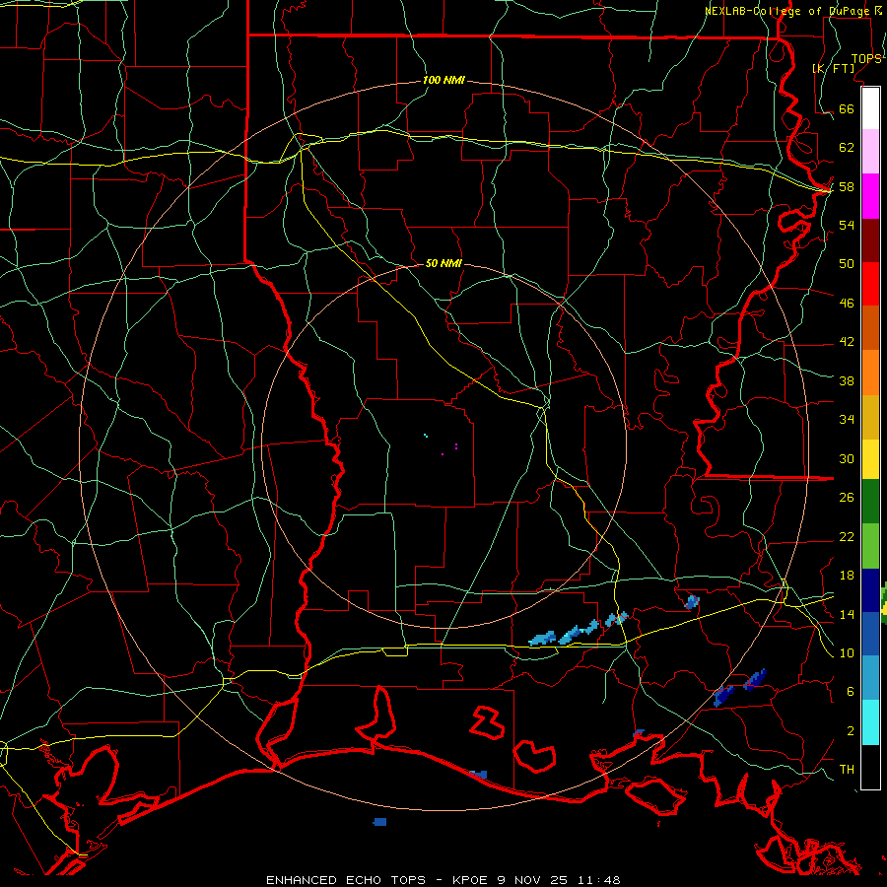Click the 'TOPS' legend title
887x887 pixels.
pos(866,59)
